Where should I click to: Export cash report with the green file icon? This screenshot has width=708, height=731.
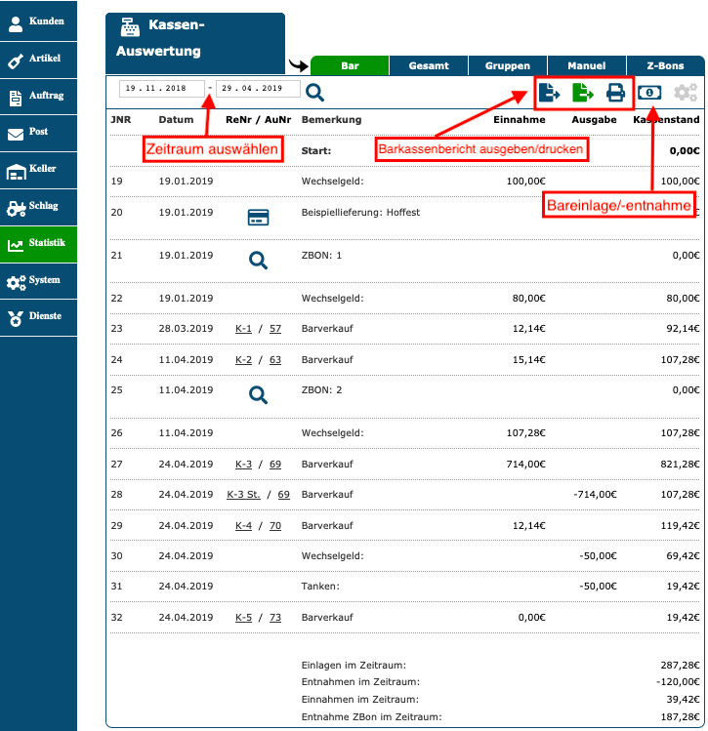582,93
